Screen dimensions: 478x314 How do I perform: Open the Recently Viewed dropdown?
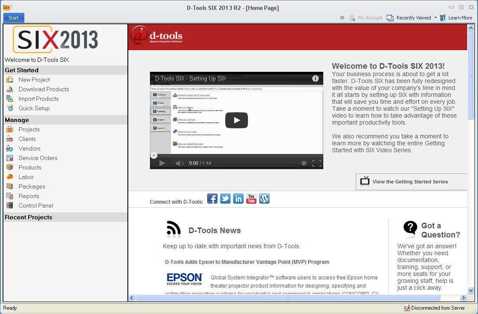pos(411,18)
